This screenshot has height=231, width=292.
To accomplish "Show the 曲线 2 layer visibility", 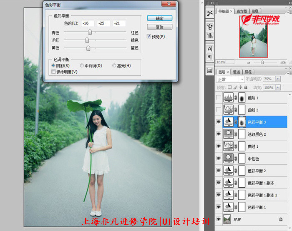I will point(219,109).
